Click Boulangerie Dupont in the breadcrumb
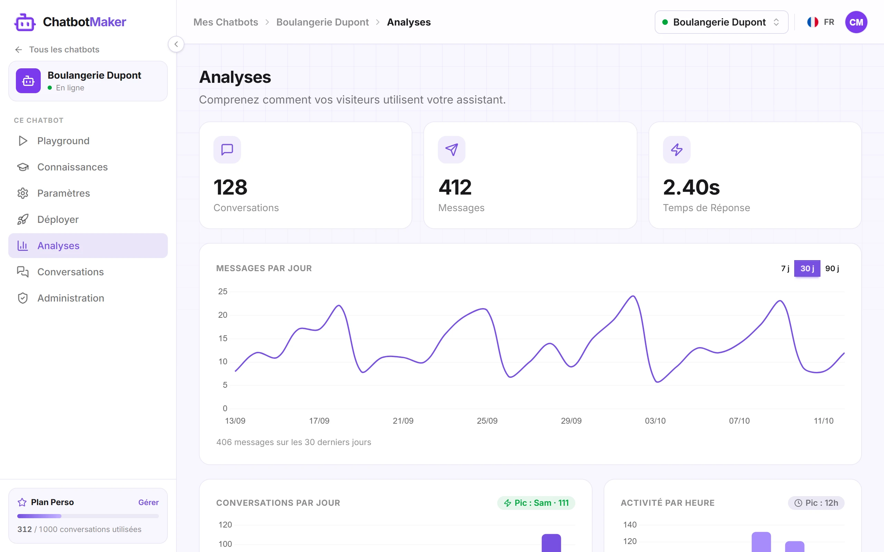The image size is (884, 552). pyautogui.click(x=323, y=22)
